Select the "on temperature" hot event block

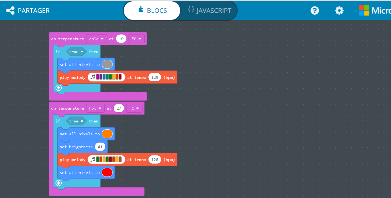(68, 108)
